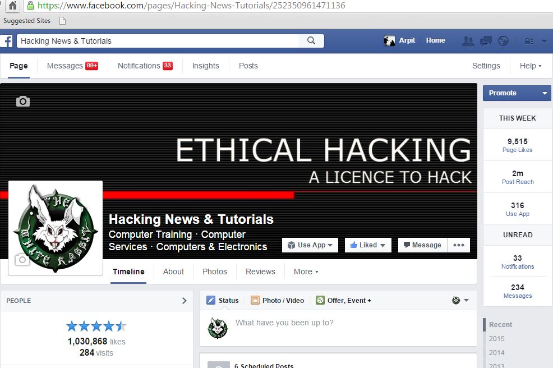Click the Message button
Viewport: 553px width, 368px height.
[422, 245]
